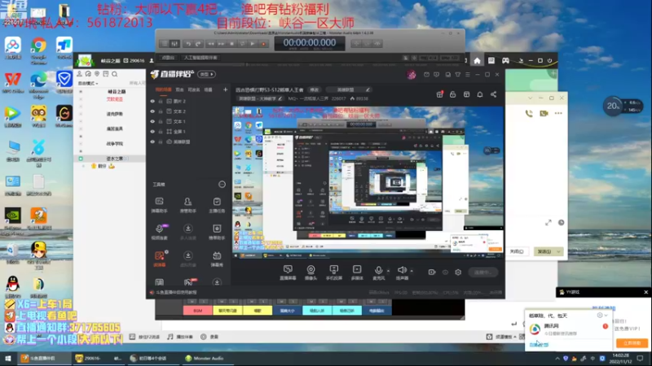Open the 榜单助手 tool
This screenshot has width=652, height=366.
217,232
